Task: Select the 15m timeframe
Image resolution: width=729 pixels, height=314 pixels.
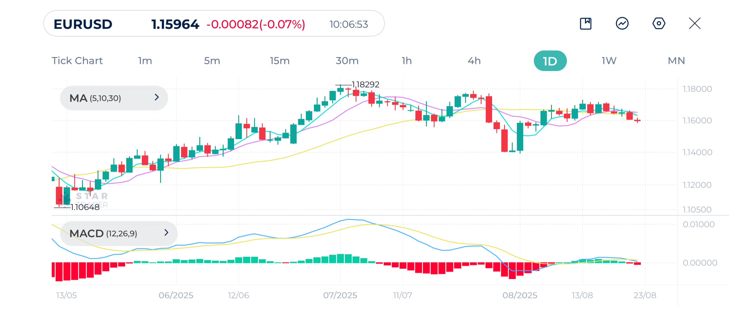Action: [x=280, y=61]
